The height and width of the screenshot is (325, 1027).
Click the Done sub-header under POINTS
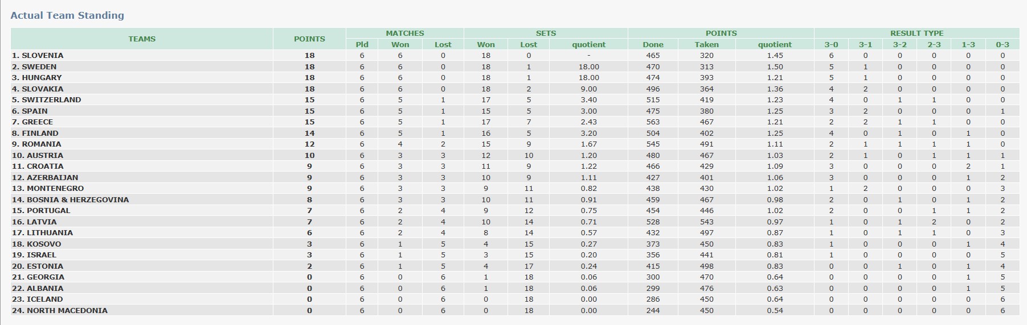(x=653, y=44)
